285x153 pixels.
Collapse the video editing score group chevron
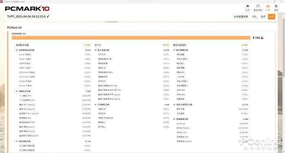tap(174, 119)
